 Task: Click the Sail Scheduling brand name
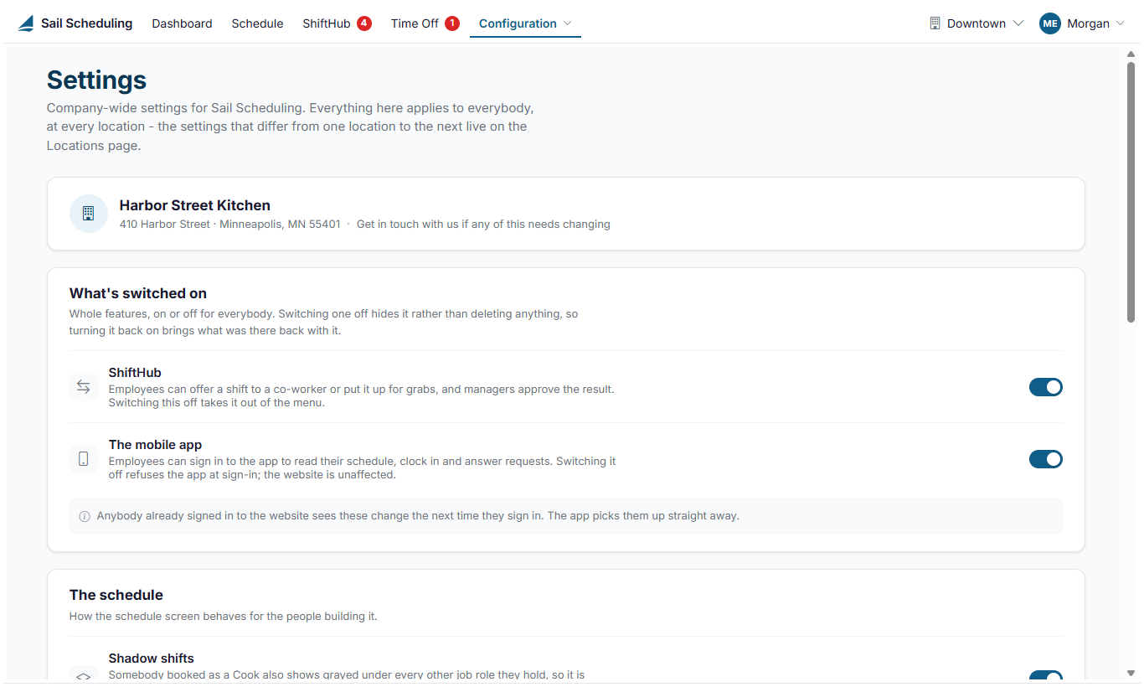click(86, 23)
